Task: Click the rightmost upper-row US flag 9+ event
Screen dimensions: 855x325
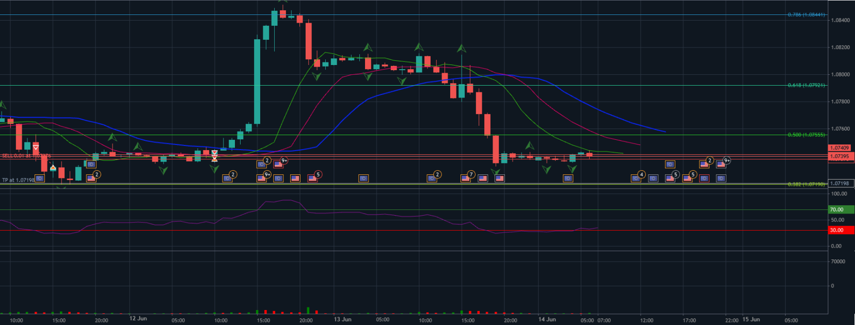Action: [x=721, y=165]
